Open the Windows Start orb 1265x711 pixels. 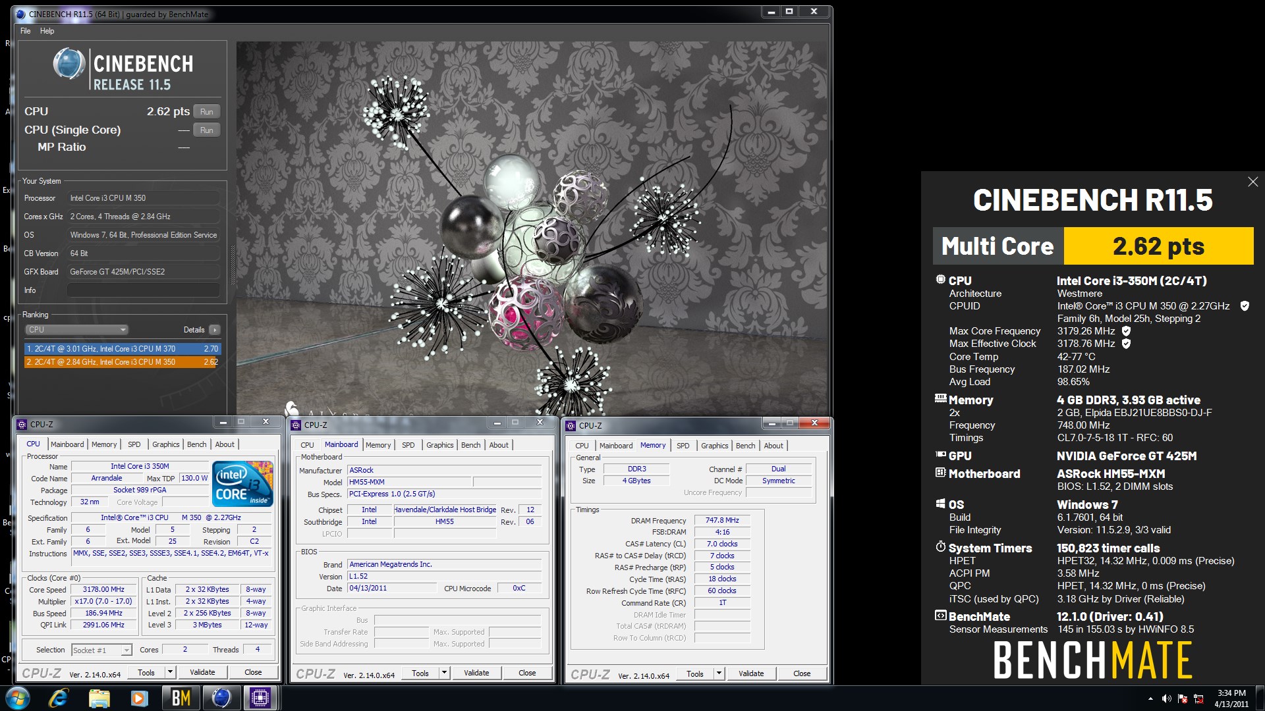point(17,698)
